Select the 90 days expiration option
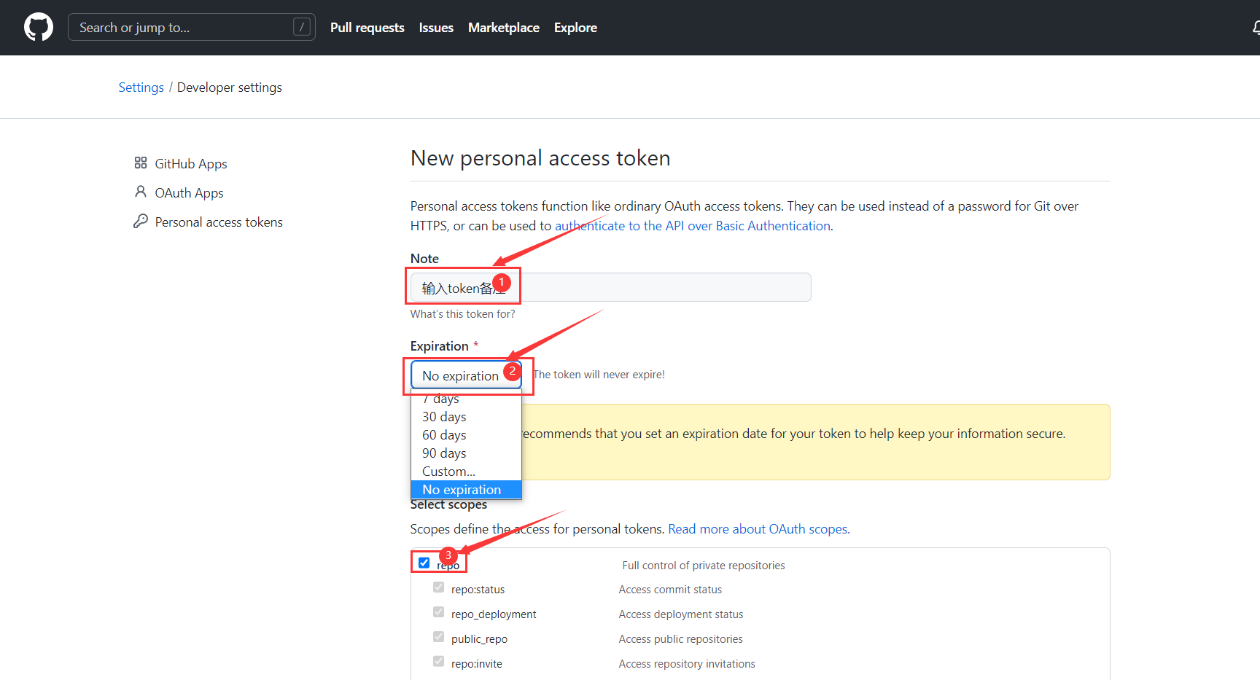 click(444, 453)
